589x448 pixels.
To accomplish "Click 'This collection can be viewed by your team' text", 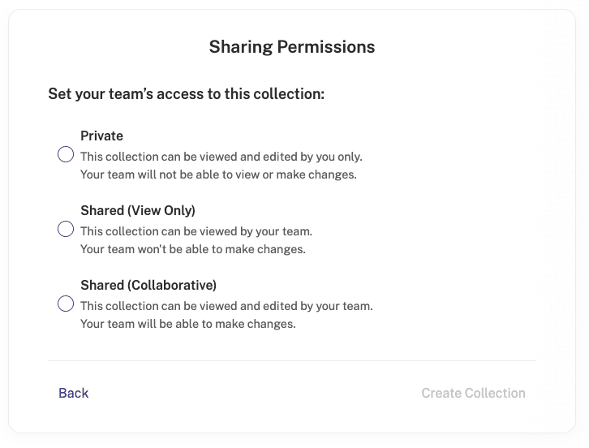I will (196, 231).
